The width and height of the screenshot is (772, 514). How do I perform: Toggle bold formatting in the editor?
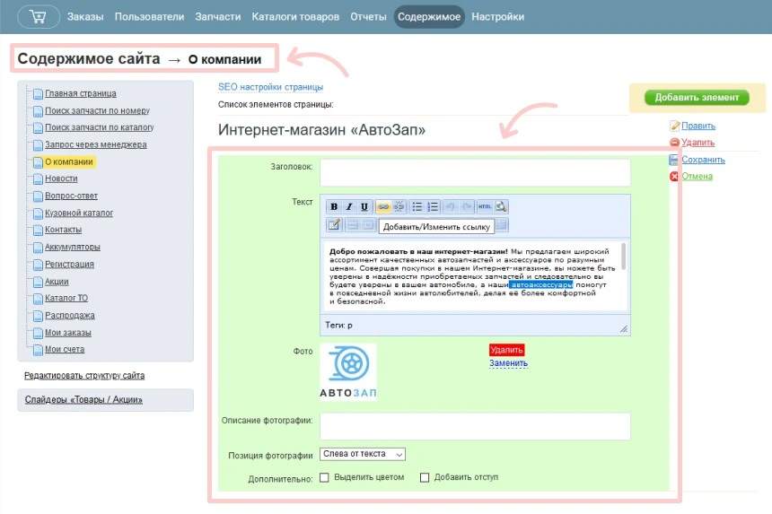click(x=334, y=206)
